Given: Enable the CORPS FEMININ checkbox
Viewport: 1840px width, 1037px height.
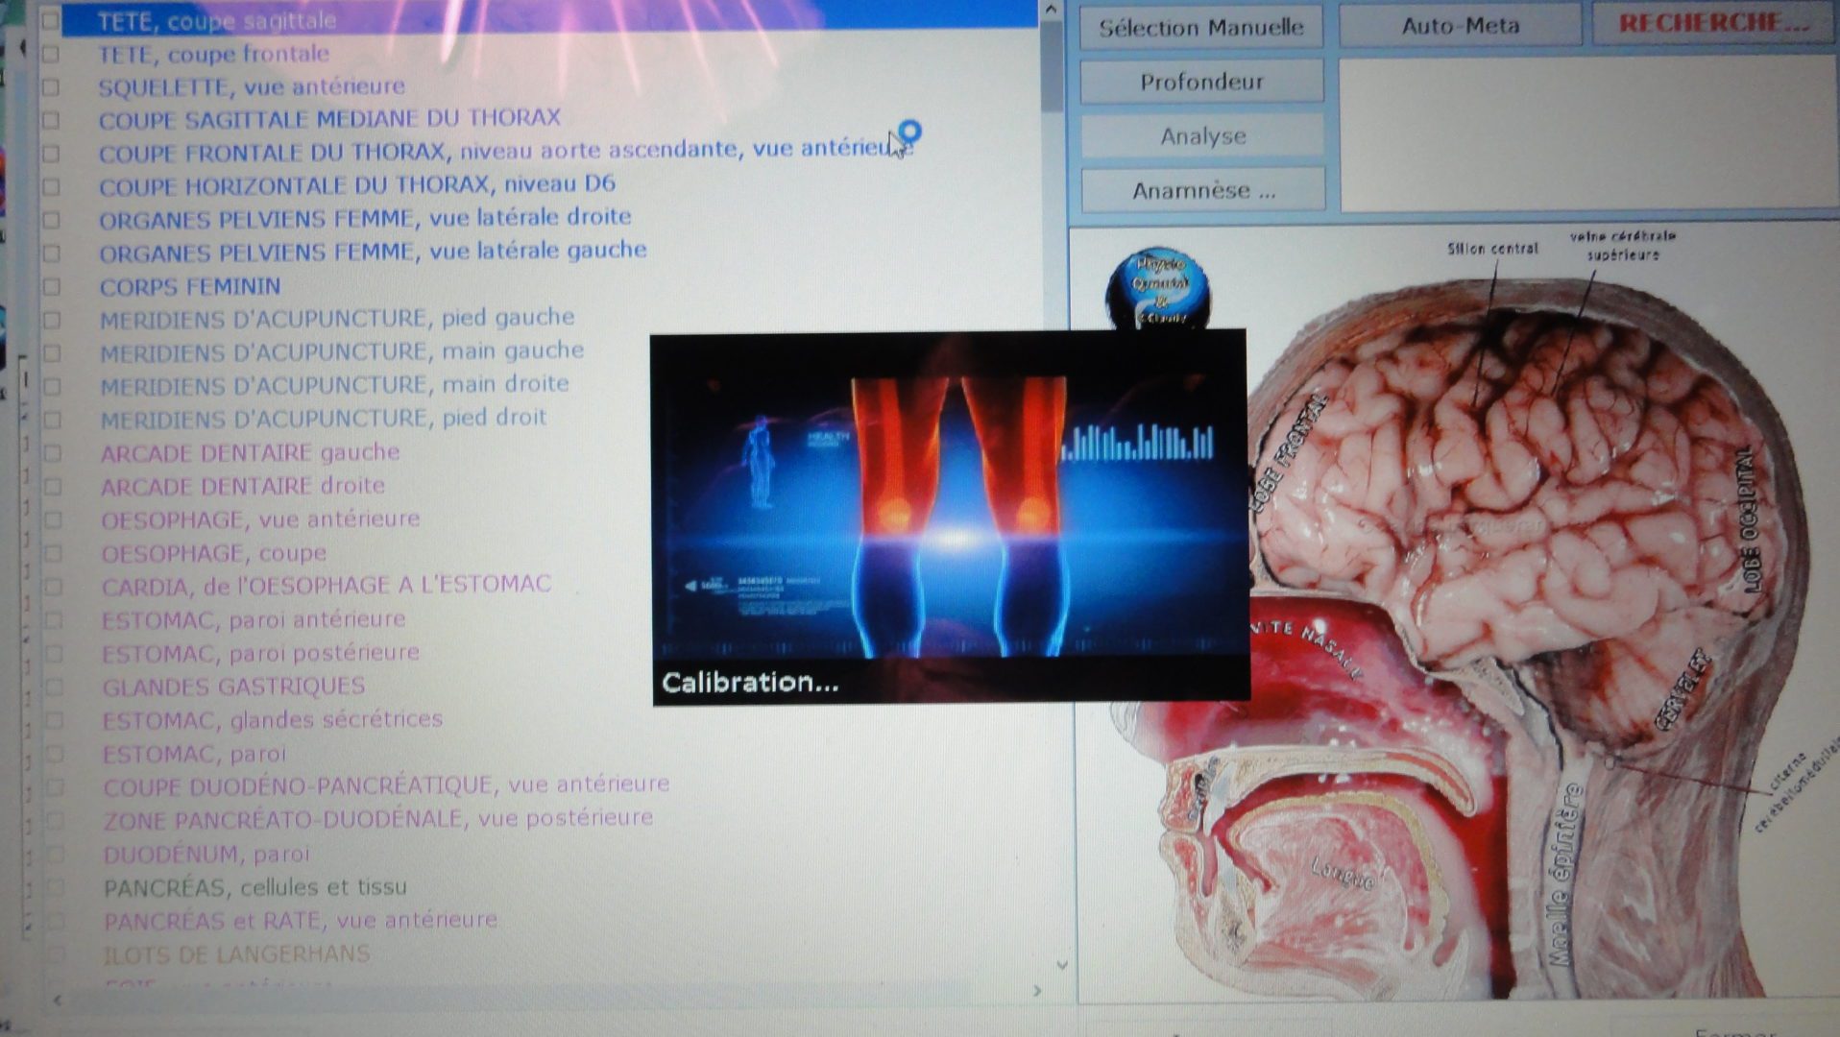Looking at the screenshot, I should click(52, 287).
